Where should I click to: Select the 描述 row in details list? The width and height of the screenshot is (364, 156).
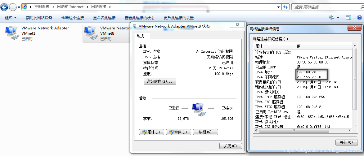(303, 57)
